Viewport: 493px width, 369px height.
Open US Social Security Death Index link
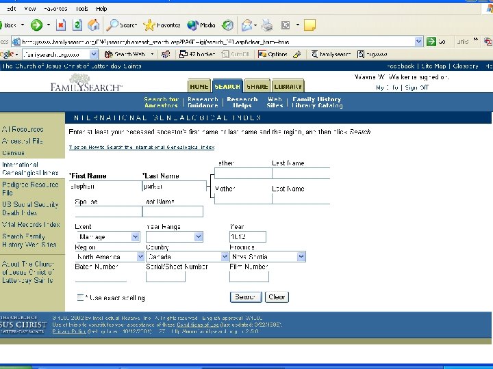pyautogui.click(x=30, y=208)
